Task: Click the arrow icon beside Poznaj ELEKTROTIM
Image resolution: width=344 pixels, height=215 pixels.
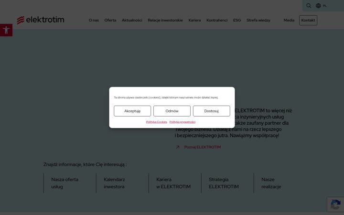Action: [x=178, y=147]
